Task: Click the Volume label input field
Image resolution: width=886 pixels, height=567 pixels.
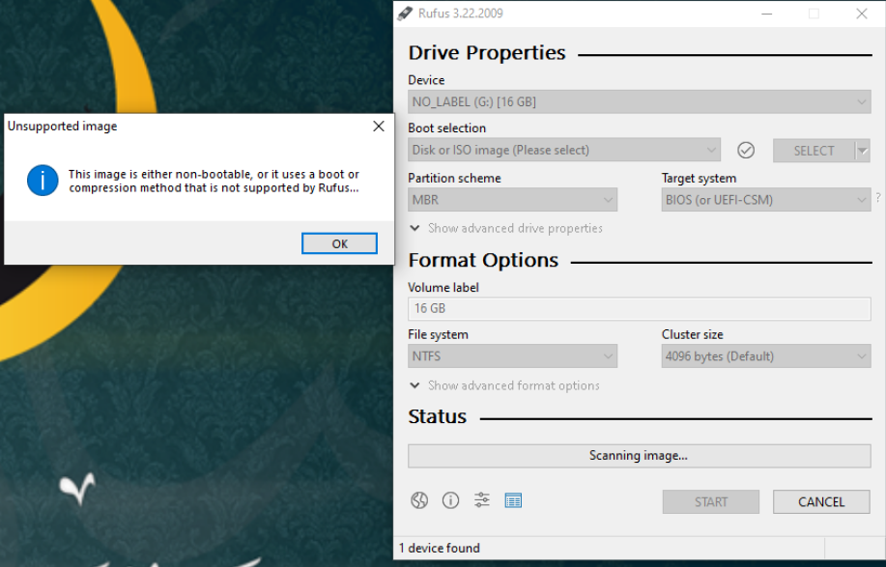Action: 639,309
